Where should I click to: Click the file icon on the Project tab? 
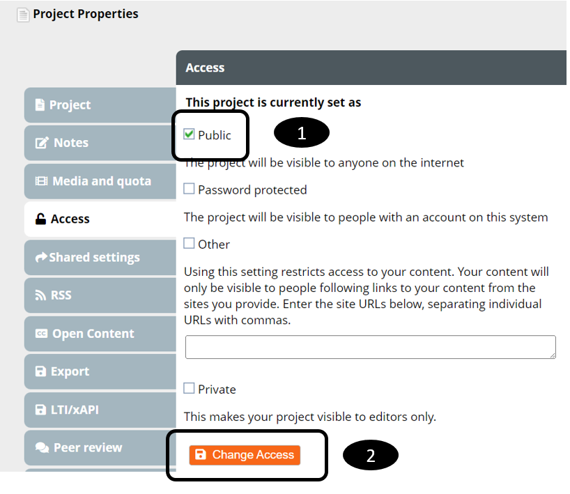40,105
